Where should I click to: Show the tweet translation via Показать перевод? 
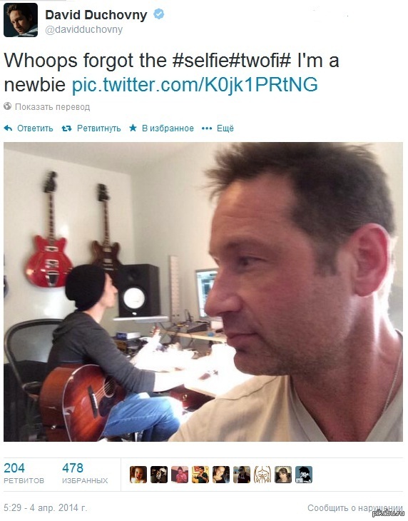[53, 107]
